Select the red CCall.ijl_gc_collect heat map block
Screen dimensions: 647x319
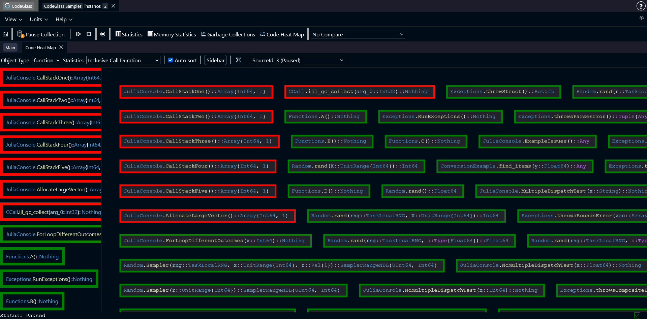pos(359,92)
